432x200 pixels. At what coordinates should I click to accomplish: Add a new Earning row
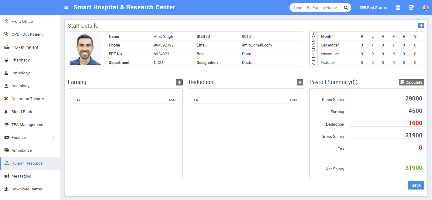[x=179, y=82]
